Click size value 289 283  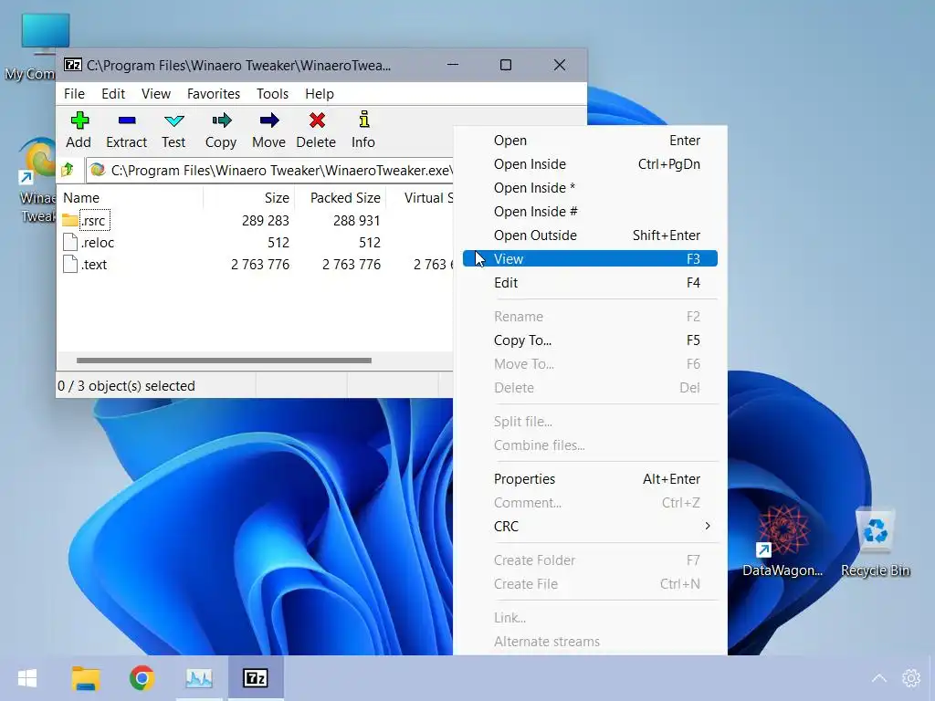(266, 221)
